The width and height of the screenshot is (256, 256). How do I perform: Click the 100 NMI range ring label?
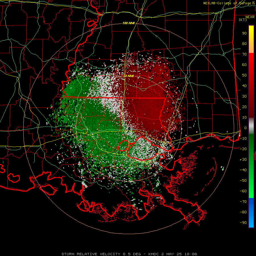[x=129, y=23]
